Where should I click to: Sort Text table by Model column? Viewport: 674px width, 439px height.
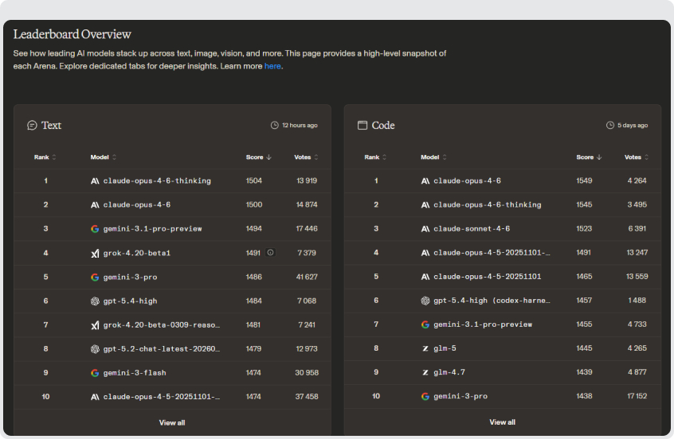(x=103, y=157)
